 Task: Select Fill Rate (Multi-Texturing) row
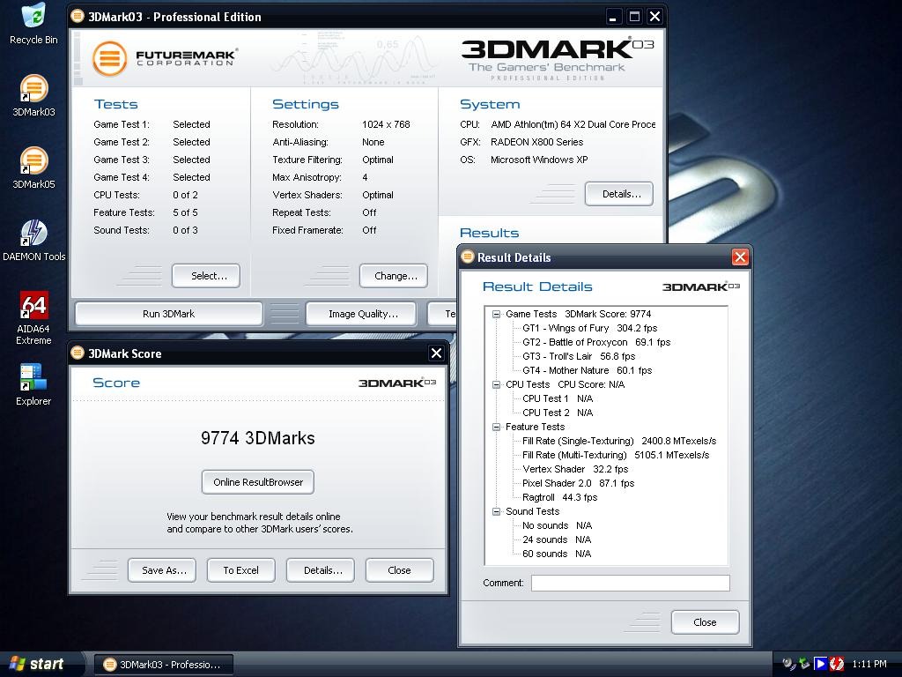616,455
